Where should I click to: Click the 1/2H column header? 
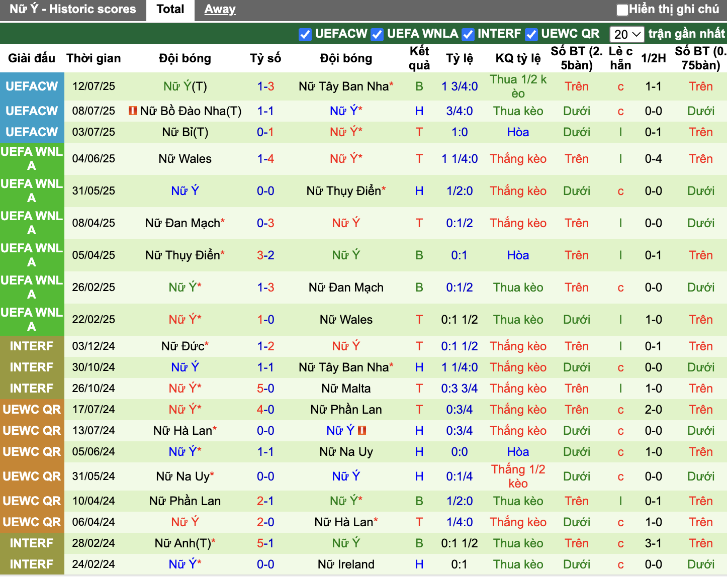pyautogui.click(x=654, y=58)
